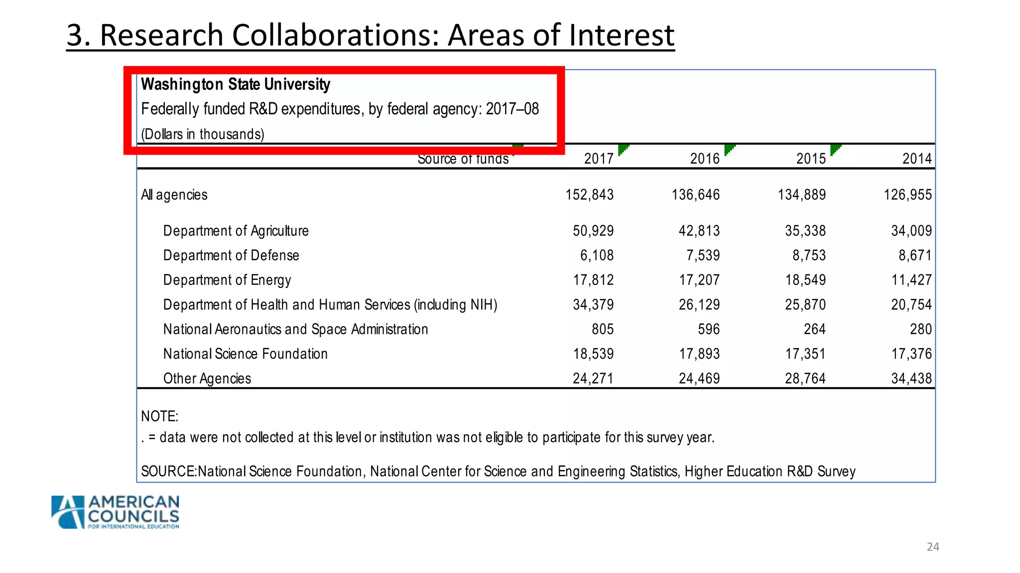Viewport: 1020px width, 573px height.
Task: Click Energy 2016 value 17,207
Action: (x=699, y=280)
